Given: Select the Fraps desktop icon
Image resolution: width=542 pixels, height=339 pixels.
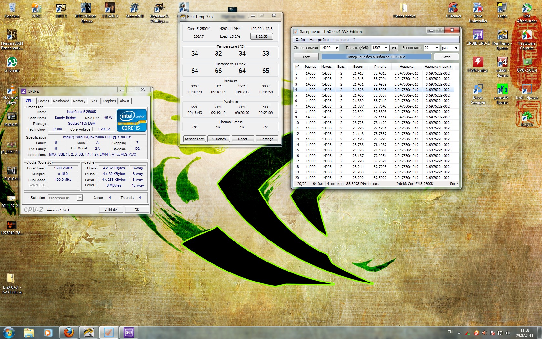Looking at the screenshot, I should click(502, 10).
